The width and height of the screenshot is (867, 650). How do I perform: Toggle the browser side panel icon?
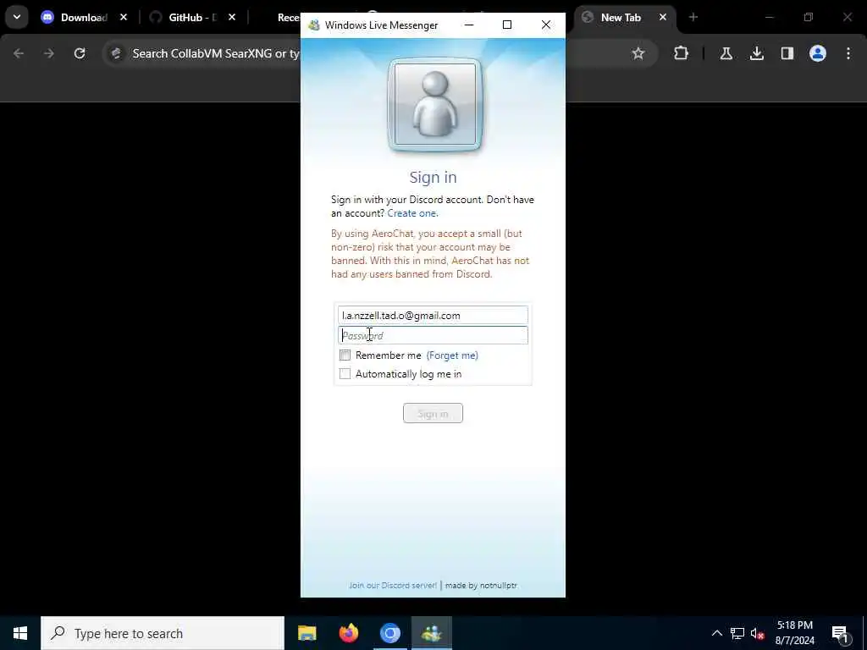pyautogui.click(x=787, y=53)
